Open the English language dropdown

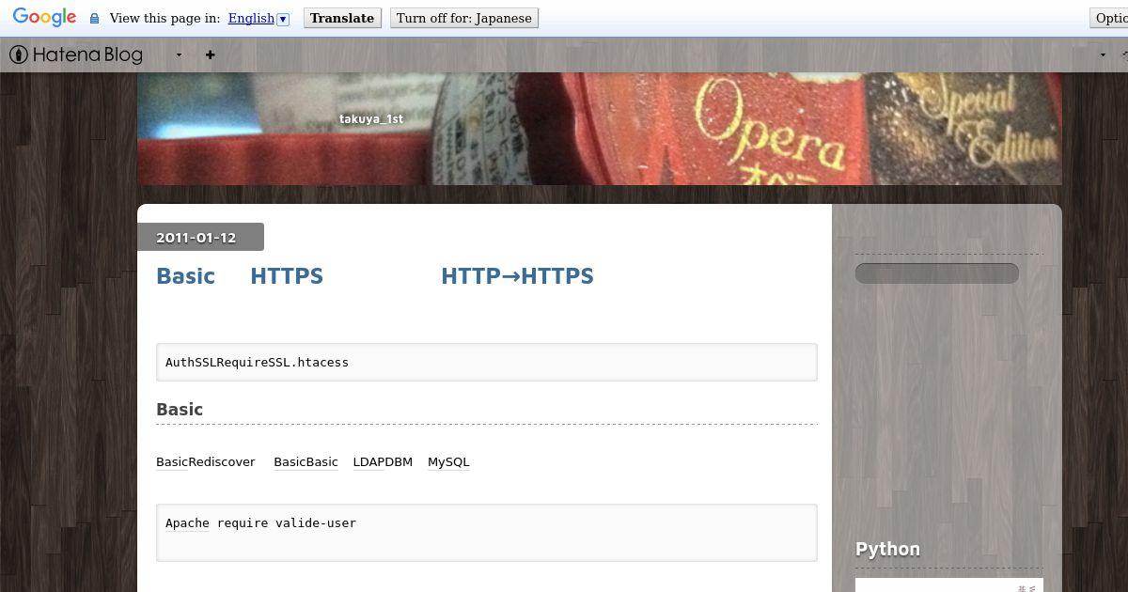tap(258, 18)
